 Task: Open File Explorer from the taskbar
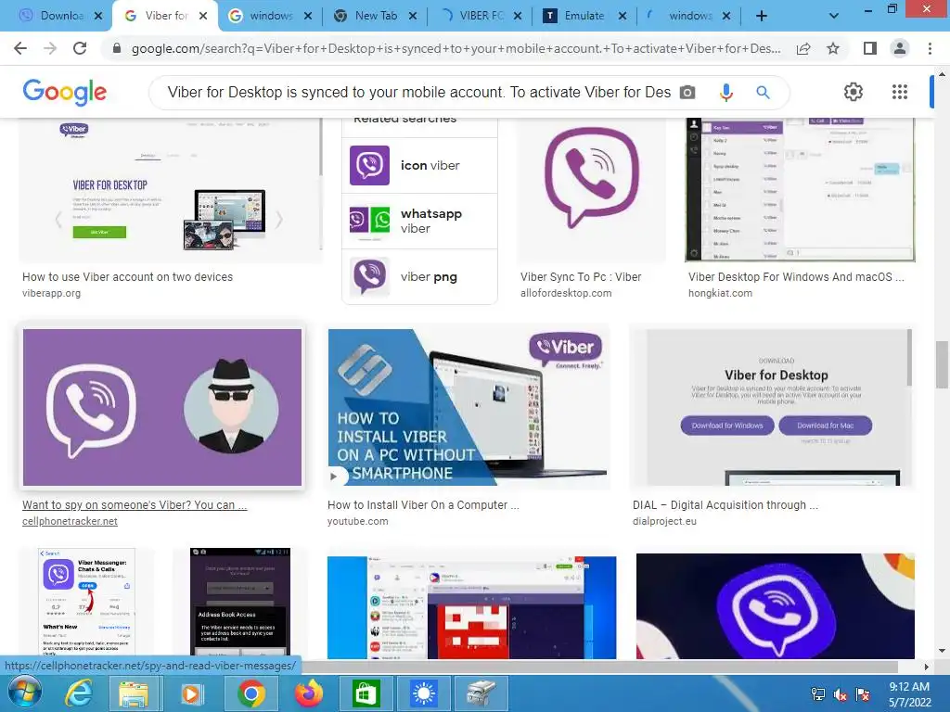pyautogui.click(x=134, y=693)
